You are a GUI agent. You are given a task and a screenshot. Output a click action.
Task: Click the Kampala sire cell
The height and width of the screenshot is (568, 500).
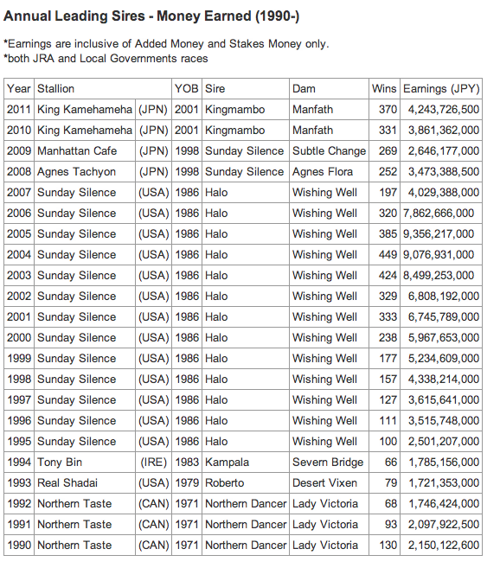(x=246, y=463)
